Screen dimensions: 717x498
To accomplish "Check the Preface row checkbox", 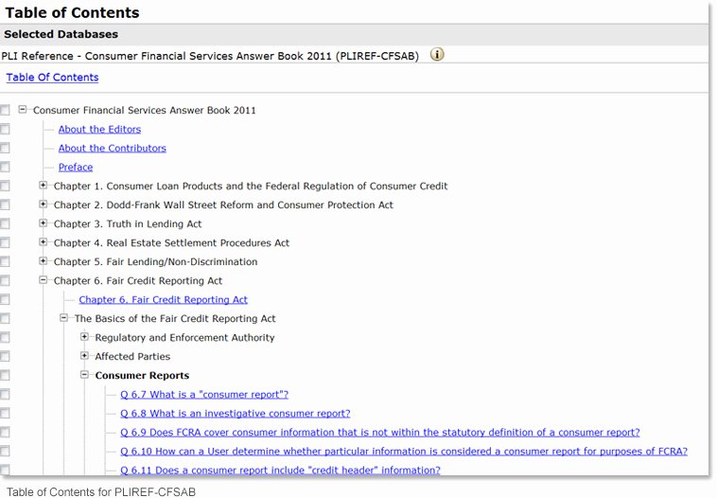I will pyautogui.click(x=5, y=167).
